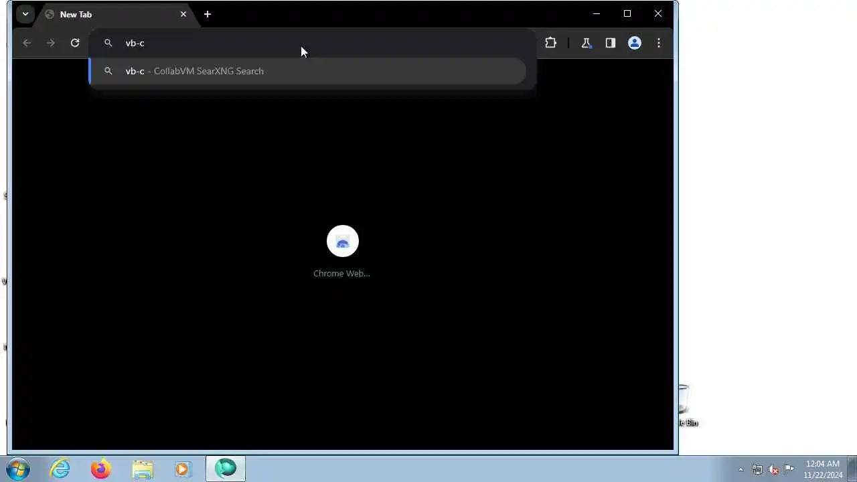Go back using the back arrow

27,43
